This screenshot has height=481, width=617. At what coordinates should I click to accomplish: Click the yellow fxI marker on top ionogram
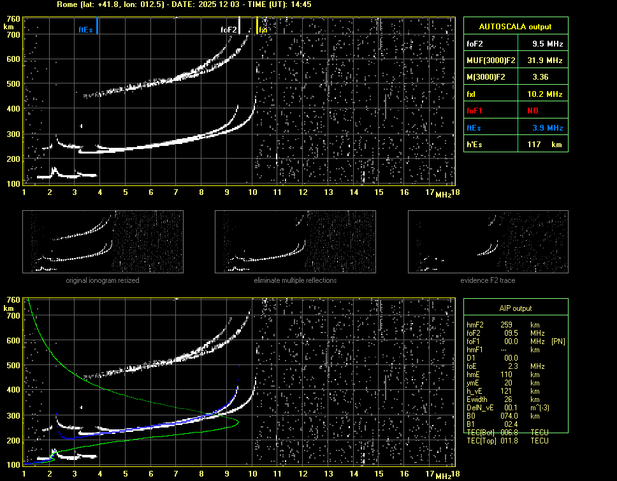(257, 26)
